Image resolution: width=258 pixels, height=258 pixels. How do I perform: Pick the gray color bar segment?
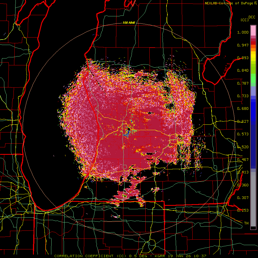tap(253, 199)
